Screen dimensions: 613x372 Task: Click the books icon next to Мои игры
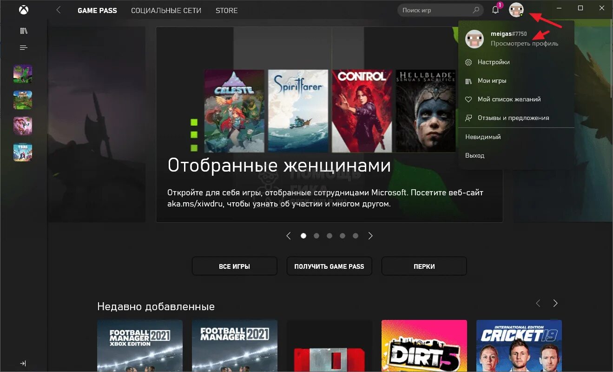468,80
